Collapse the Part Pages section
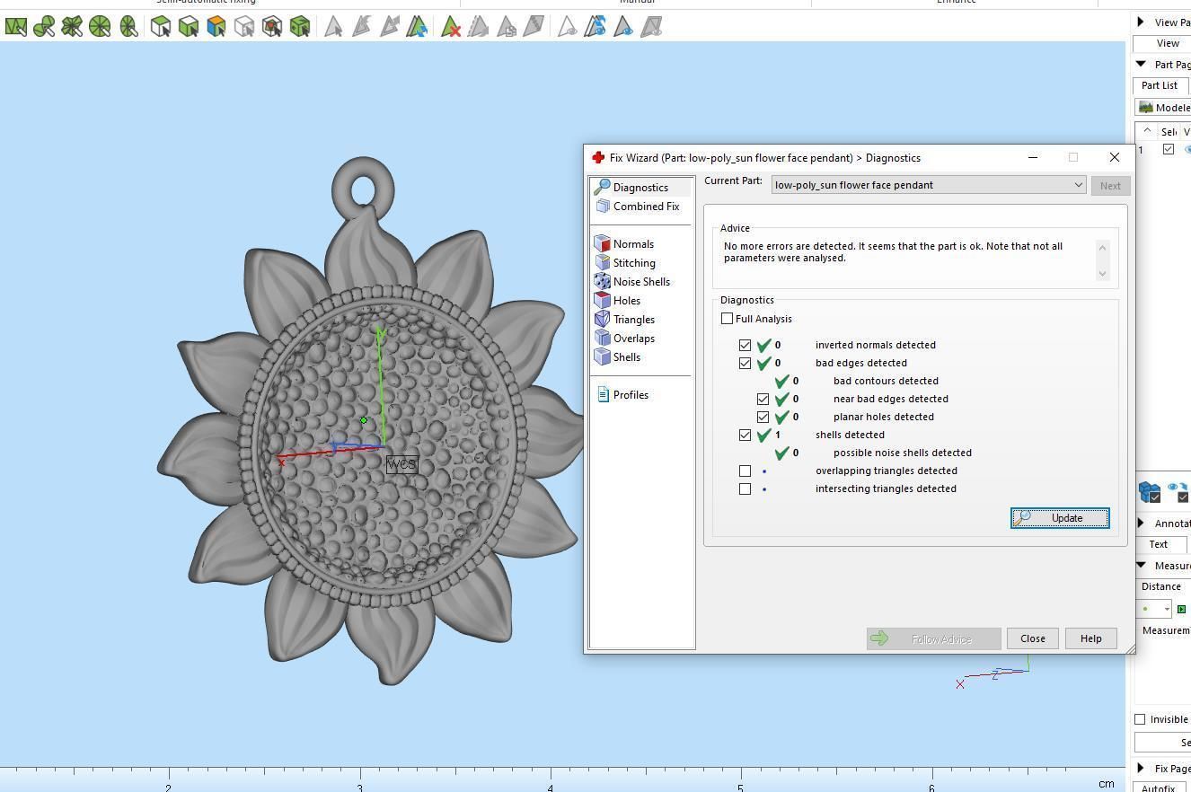 click(1141, 64)
